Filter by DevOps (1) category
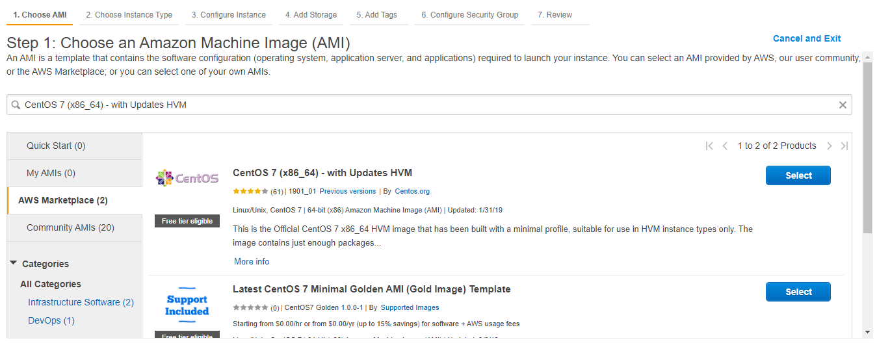This screenshot has width=877, height=347. (x=51, y=320)
